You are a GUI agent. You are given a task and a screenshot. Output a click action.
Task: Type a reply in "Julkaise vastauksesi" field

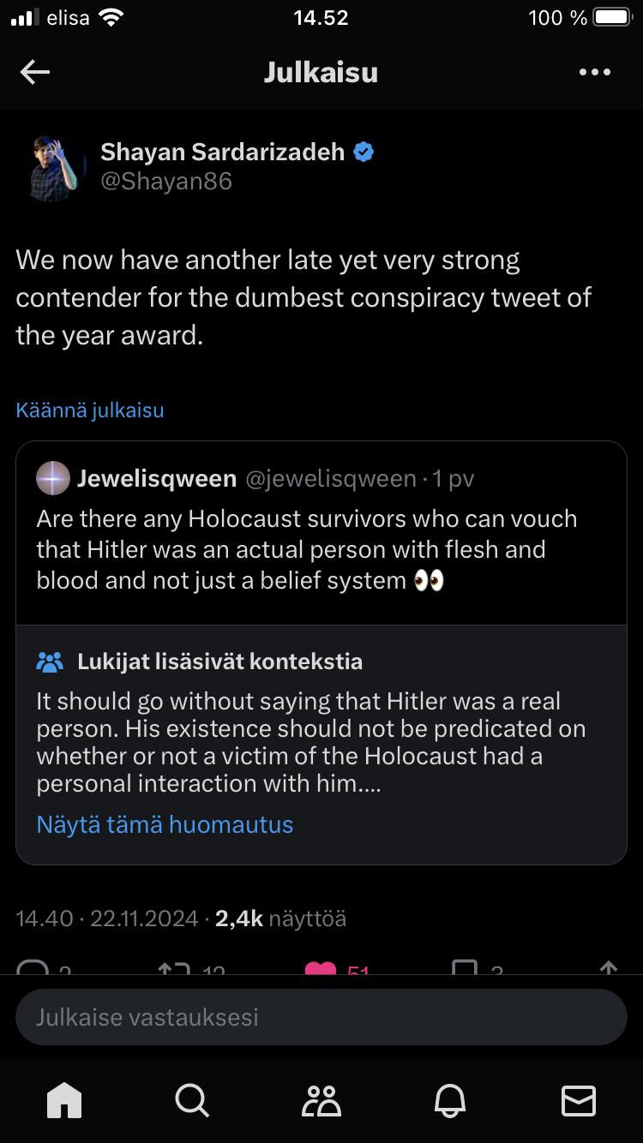(321, 1017)
